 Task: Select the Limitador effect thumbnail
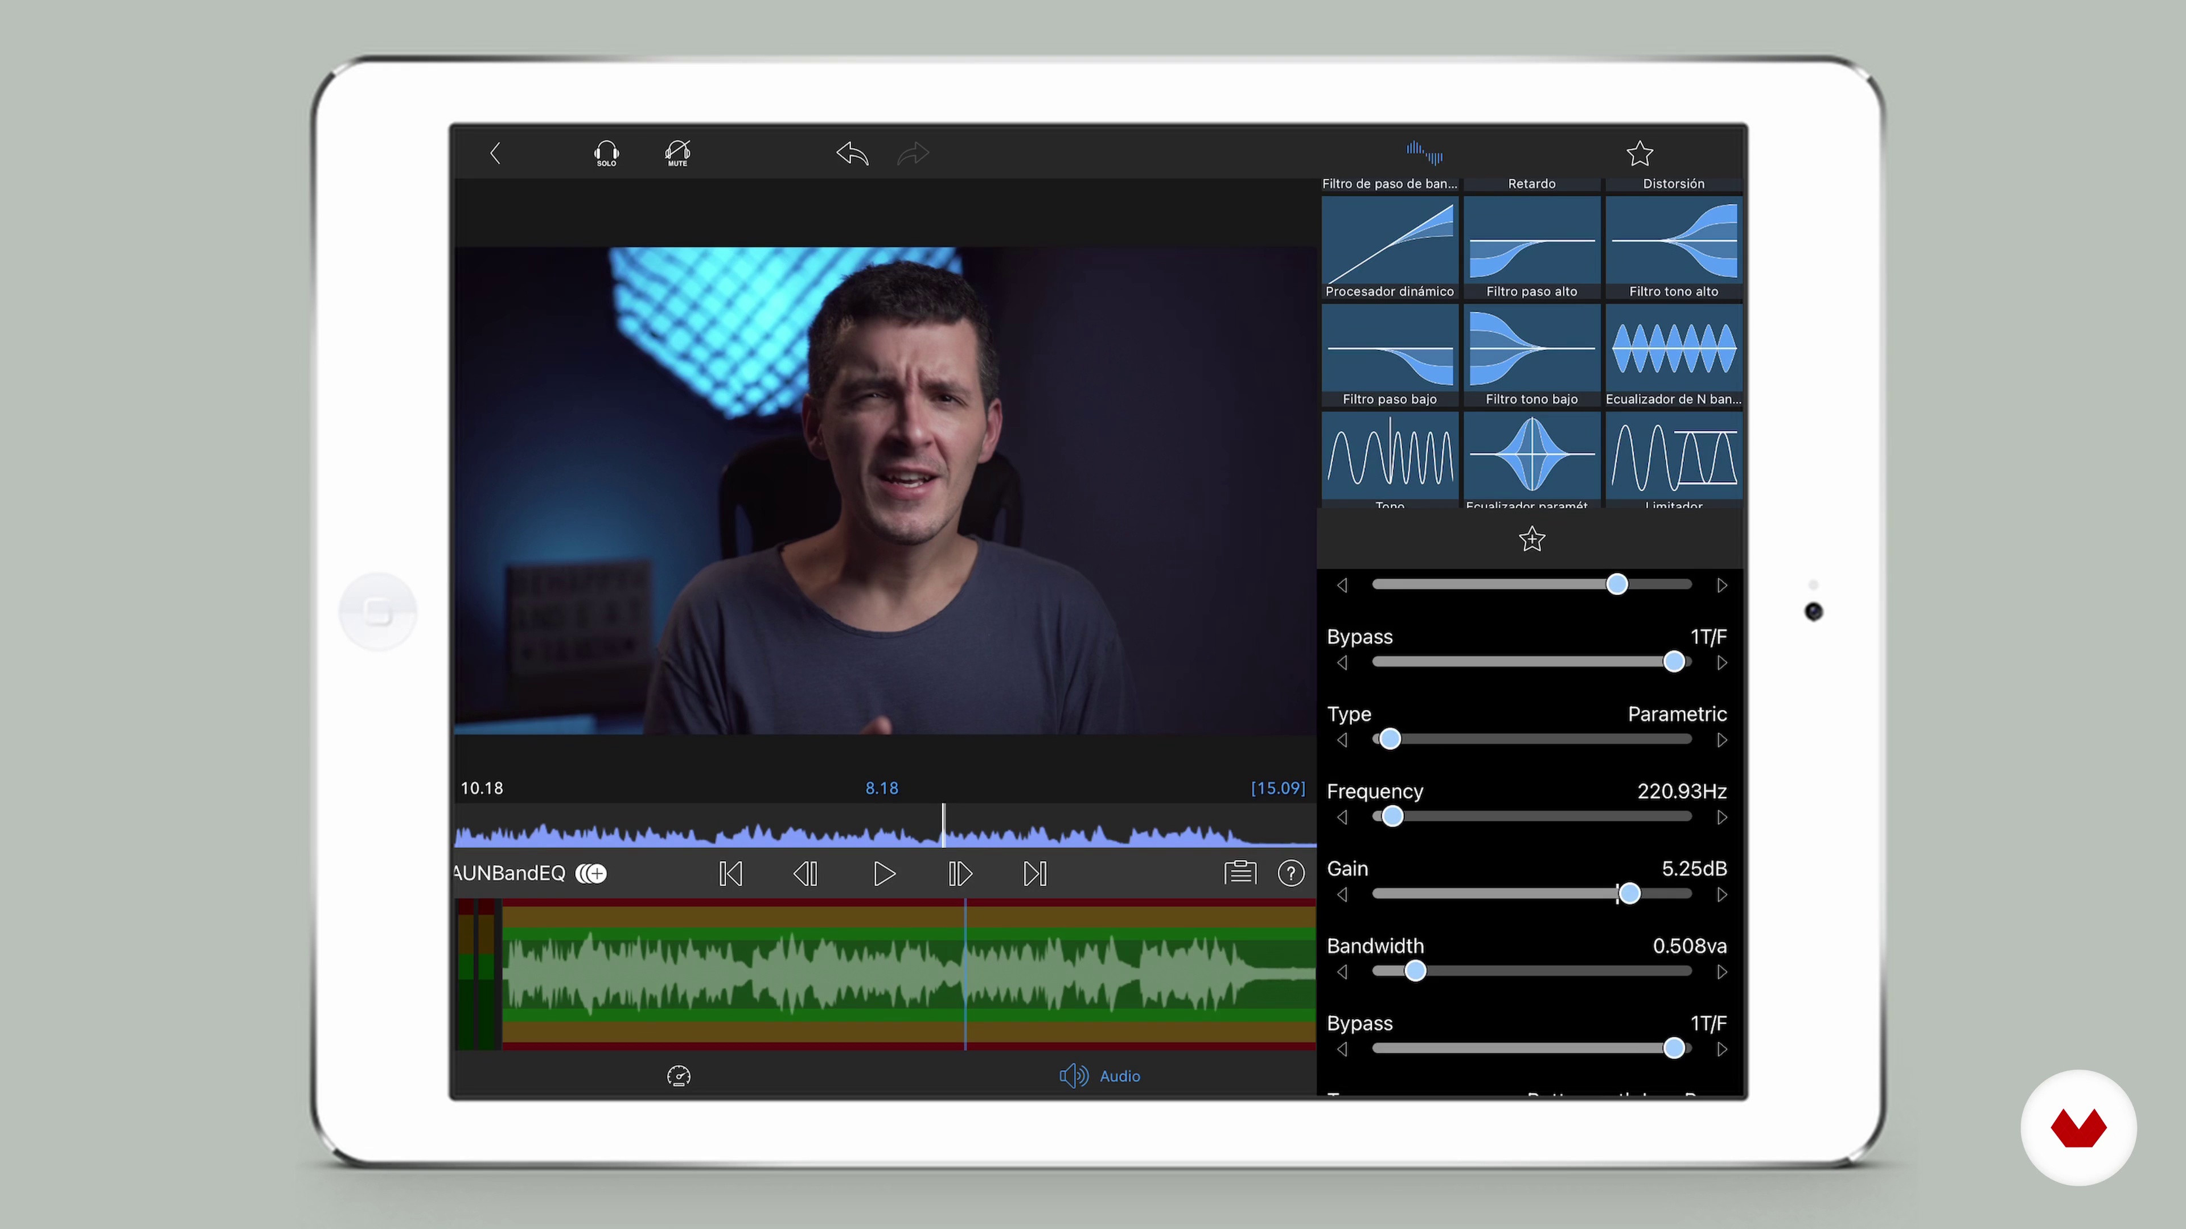(x=1674, y=460)
